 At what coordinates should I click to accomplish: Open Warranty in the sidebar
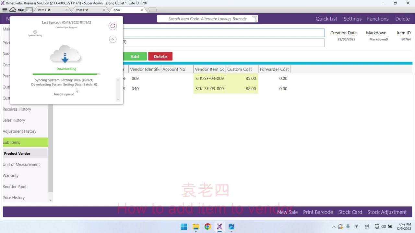(25, 175)
